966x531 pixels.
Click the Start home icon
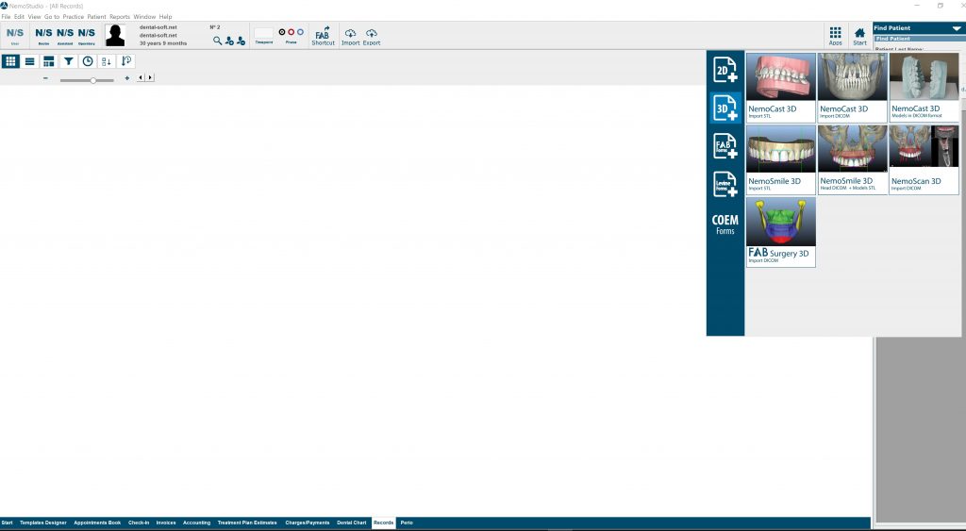click(x=859, y=35)
